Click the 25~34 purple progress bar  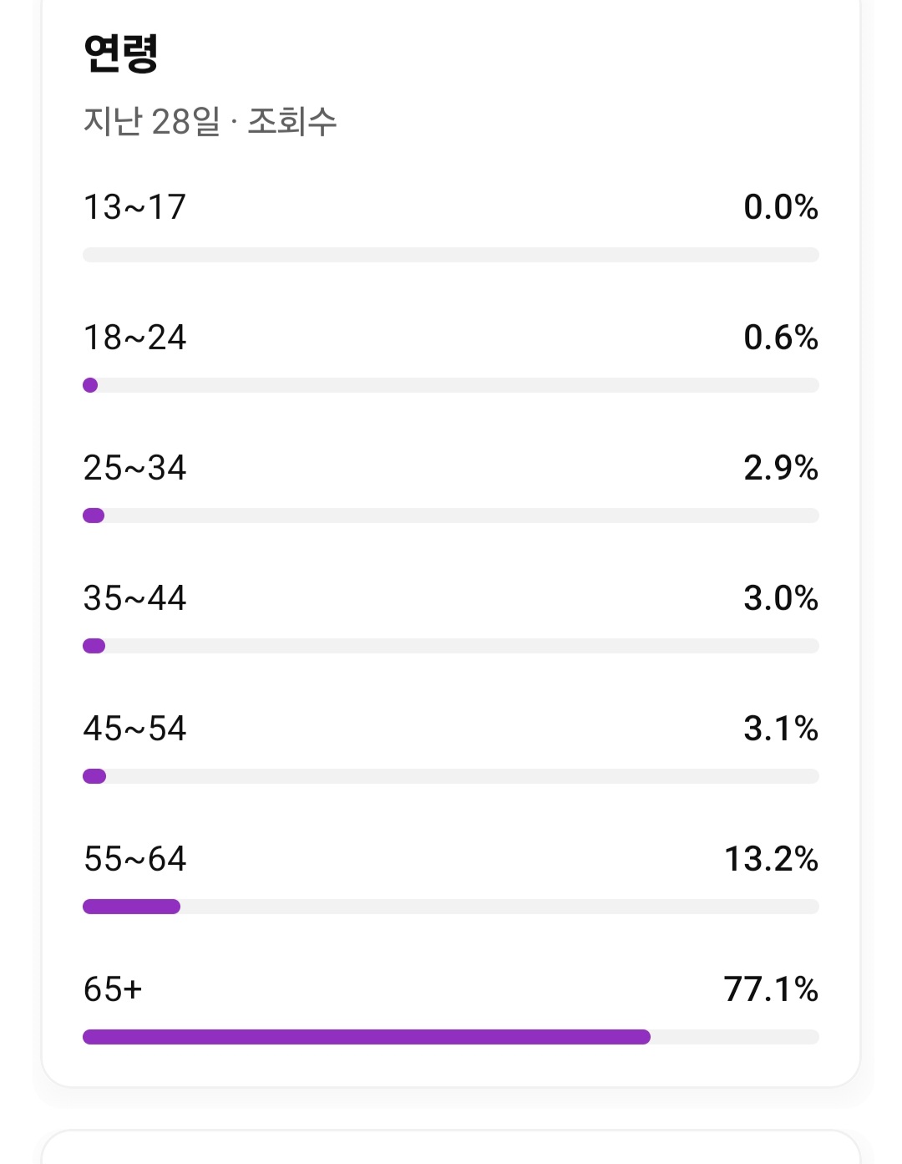94,516
